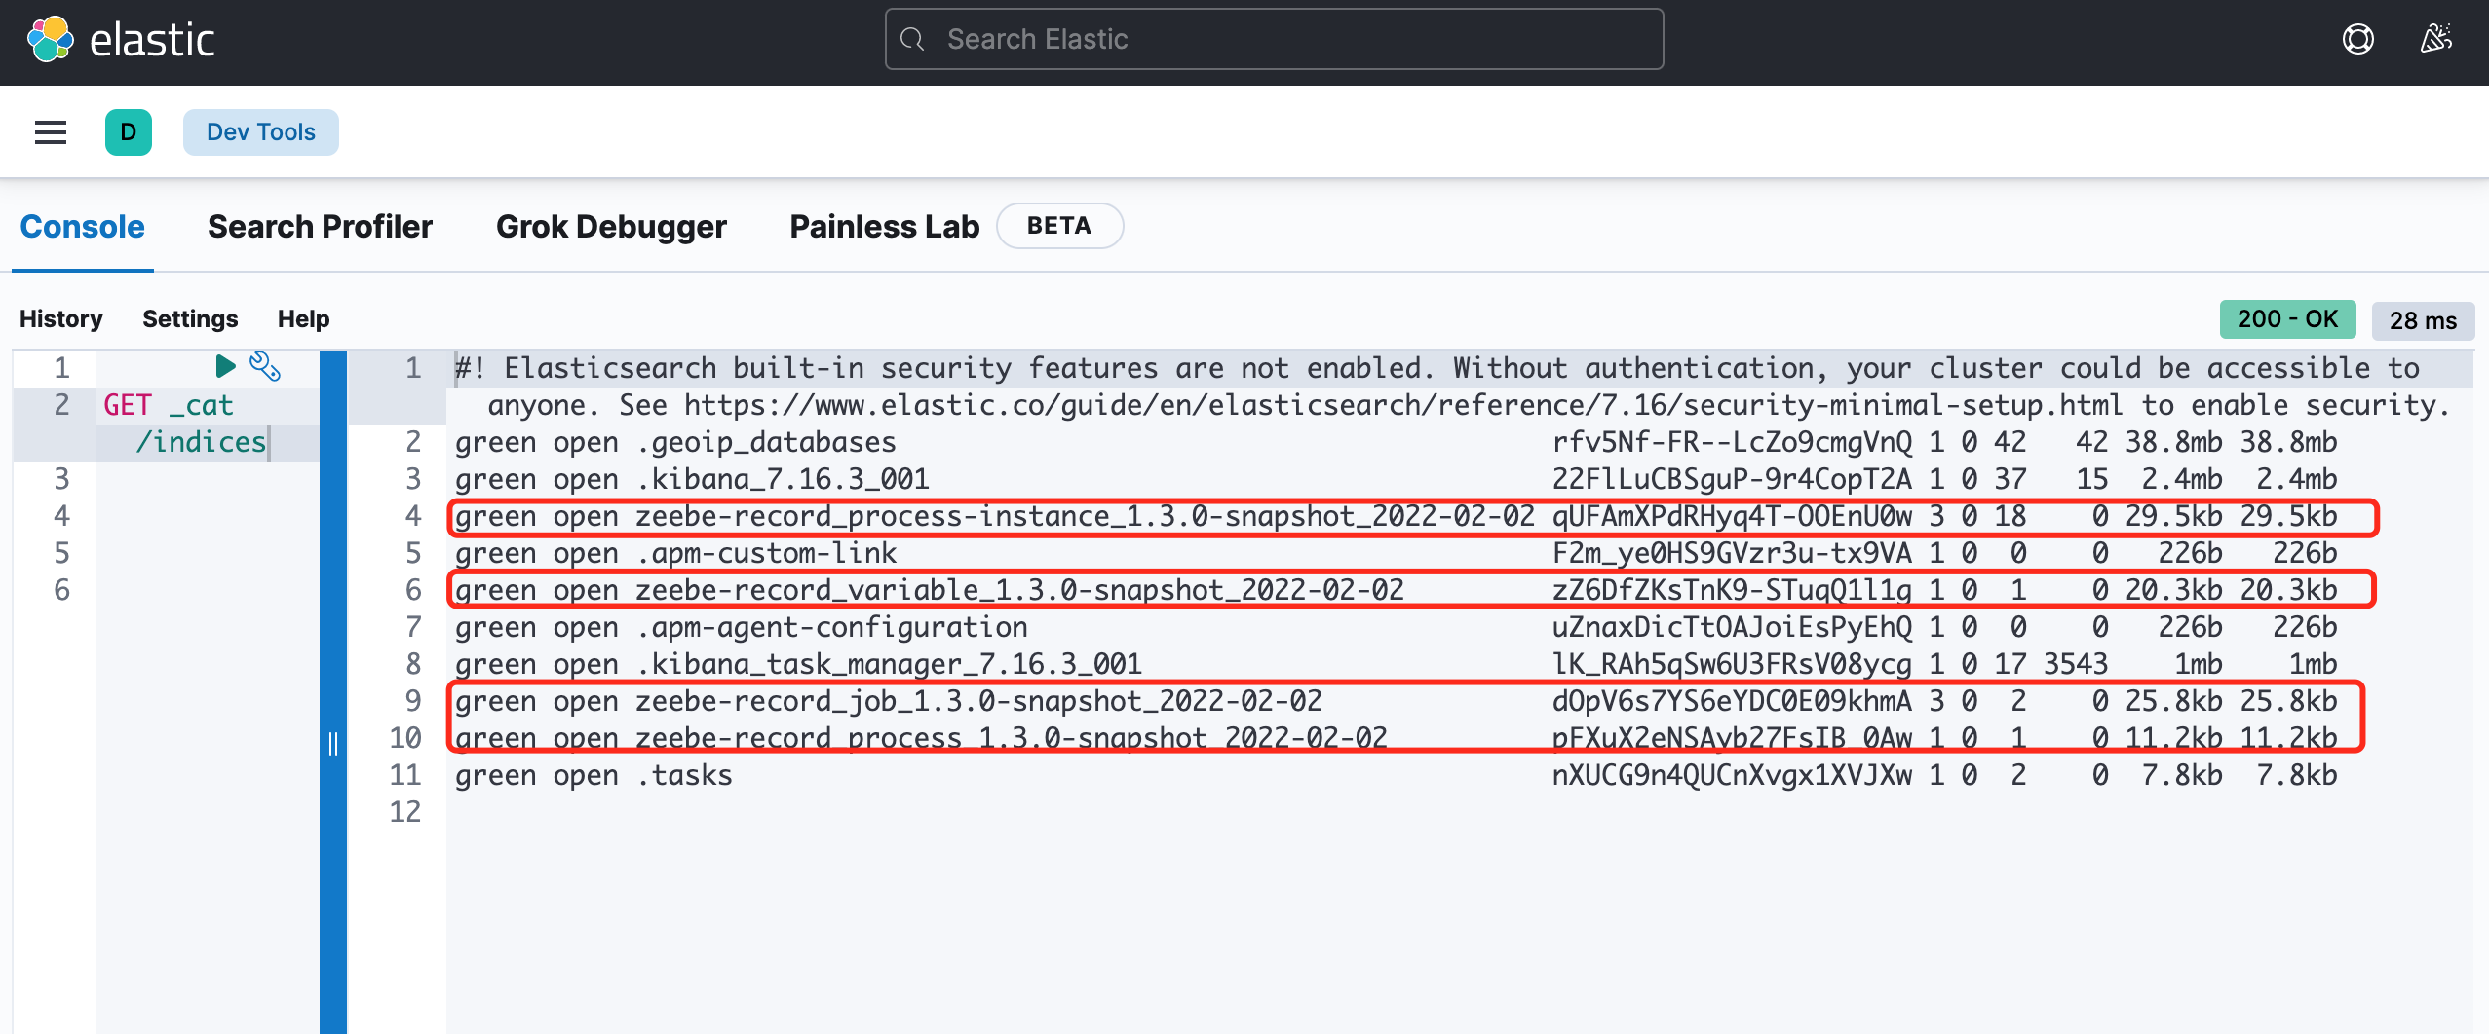Click the zeebe-record_process-instance index row
Viewport: 2489px width, 1034px height.
1396,516
